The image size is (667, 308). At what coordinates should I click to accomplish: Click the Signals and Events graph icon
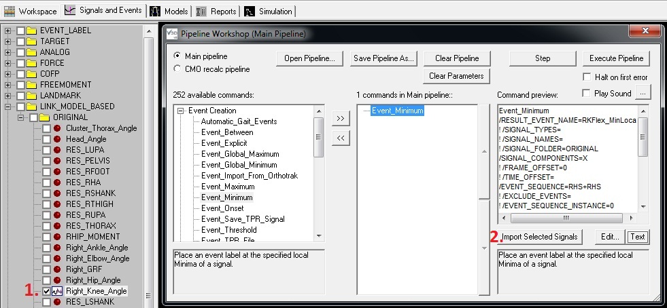pyautogui.click(x=70, y=11)
